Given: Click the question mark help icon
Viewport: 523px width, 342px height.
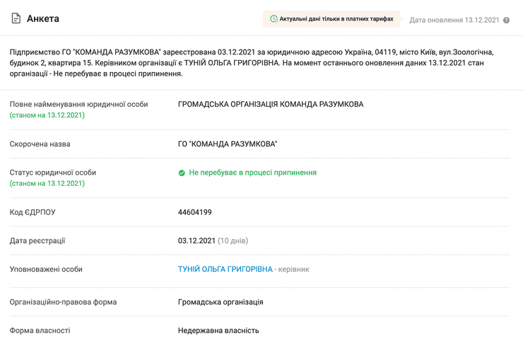Looking at the screenshot, I should tap(506, 20).
